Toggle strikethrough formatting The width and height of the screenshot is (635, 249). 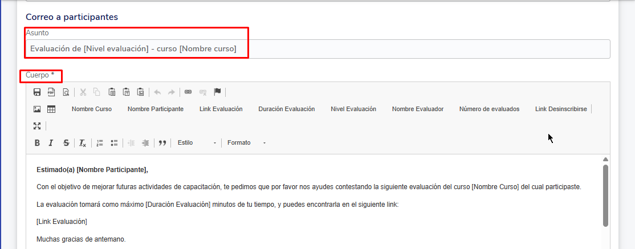pyautogui.click(x=66, y=143)
